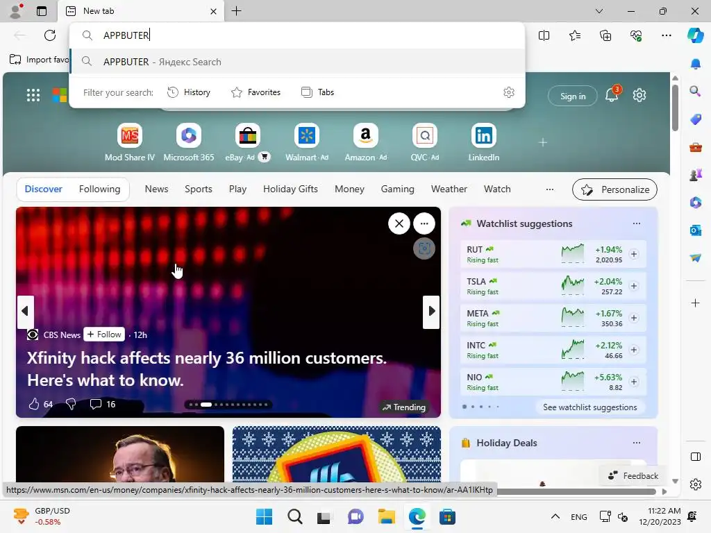
Task: Open the MSN app launcher grid
Action: 33,95
